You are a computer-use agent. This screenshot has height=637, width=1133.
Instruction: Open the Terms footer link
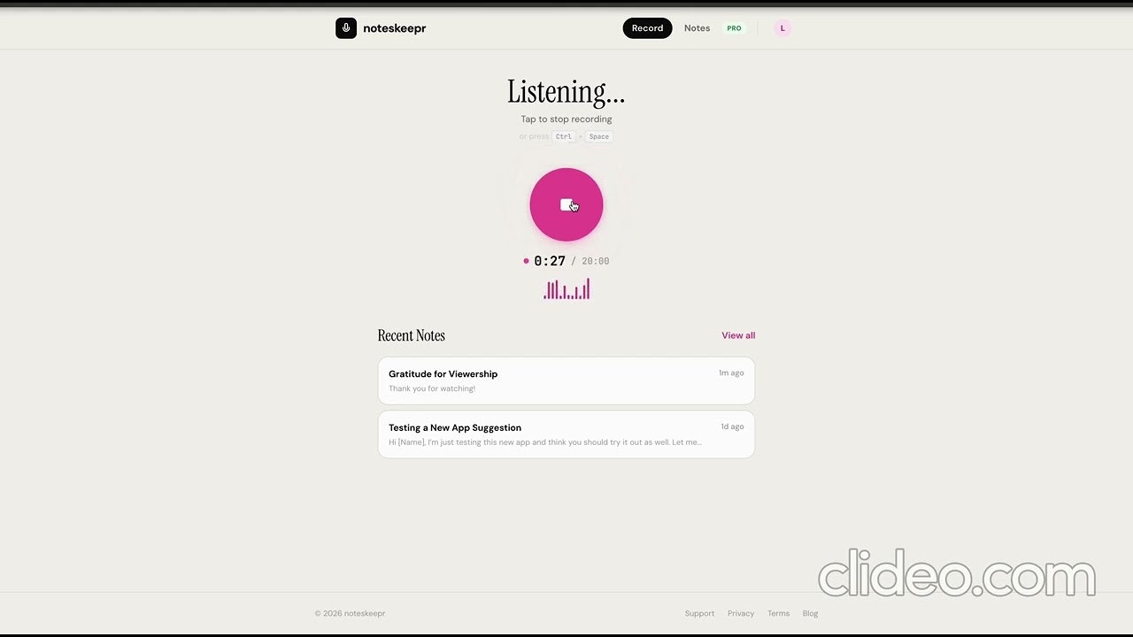tap(778, 613)
